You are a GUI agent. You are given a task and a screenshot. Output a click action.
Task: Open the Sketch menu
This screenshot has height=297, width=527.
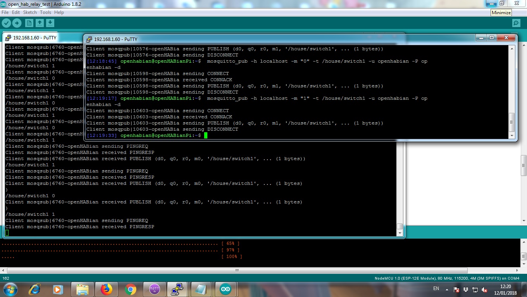click(x=30, y=12)
